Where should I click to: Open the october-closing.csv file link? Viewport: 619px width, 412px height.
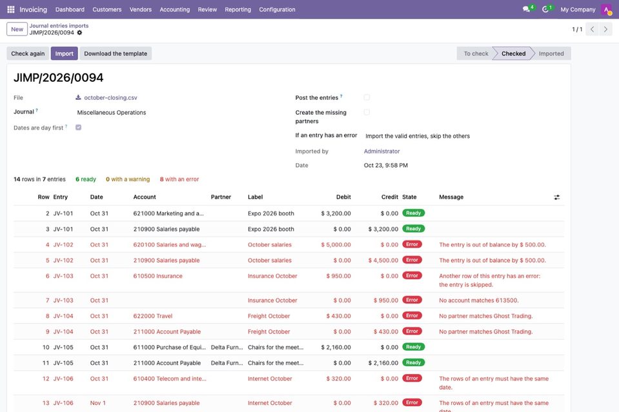[x=110, y=97]
